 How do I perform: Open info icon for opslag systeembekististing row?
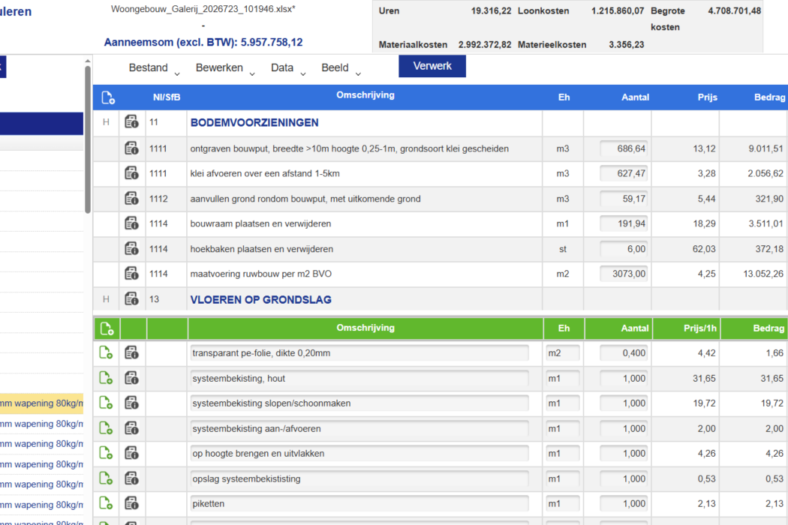tap(131, 478)
